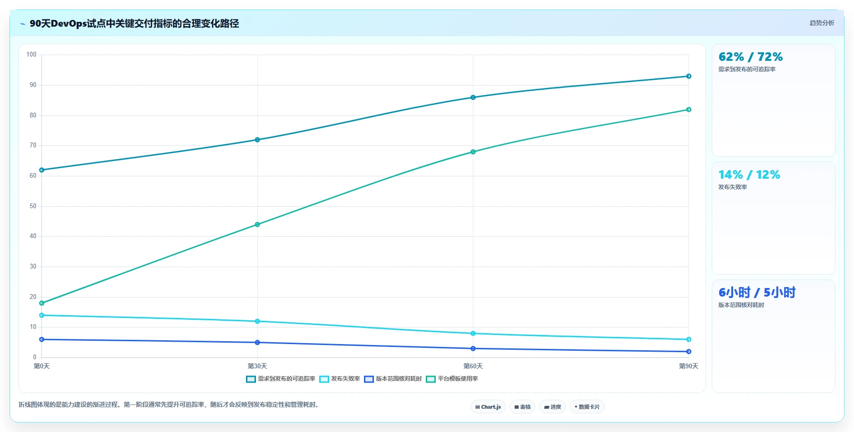
Task: Click the 可追踪率 data point at 第0天 (62)
Action: 42,170
